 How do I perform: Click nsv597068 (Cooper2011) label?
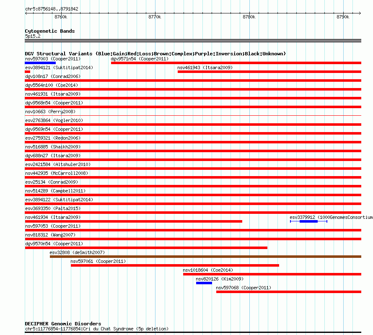[243, 288]
